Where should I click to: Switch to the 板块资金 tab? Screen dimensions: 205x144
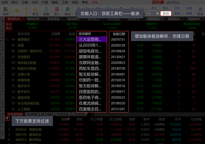[x=54, y=19]
